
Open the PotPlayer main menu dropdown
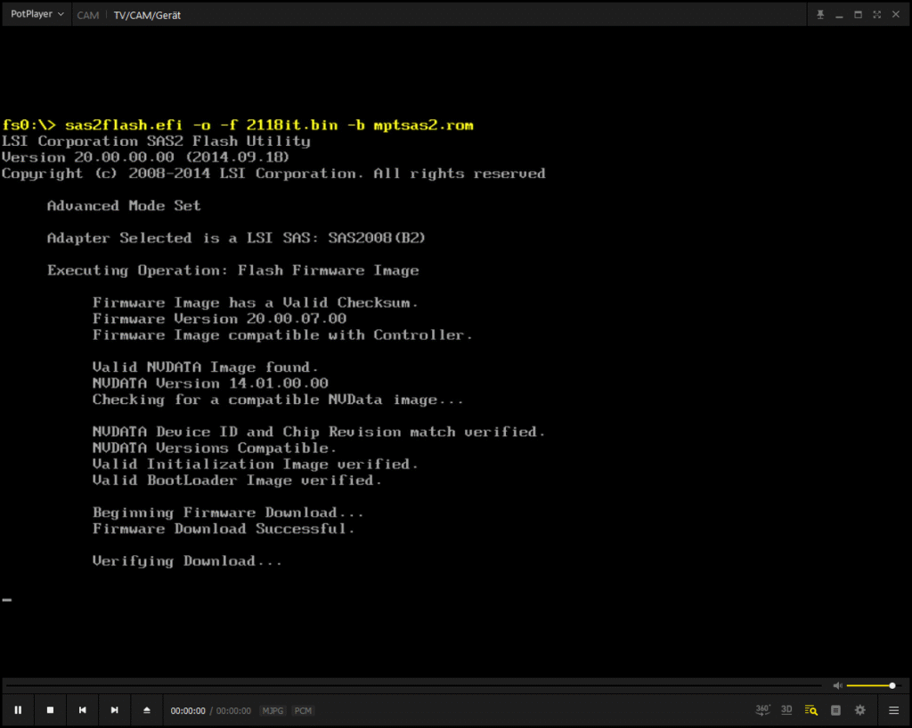click(37, 14)
